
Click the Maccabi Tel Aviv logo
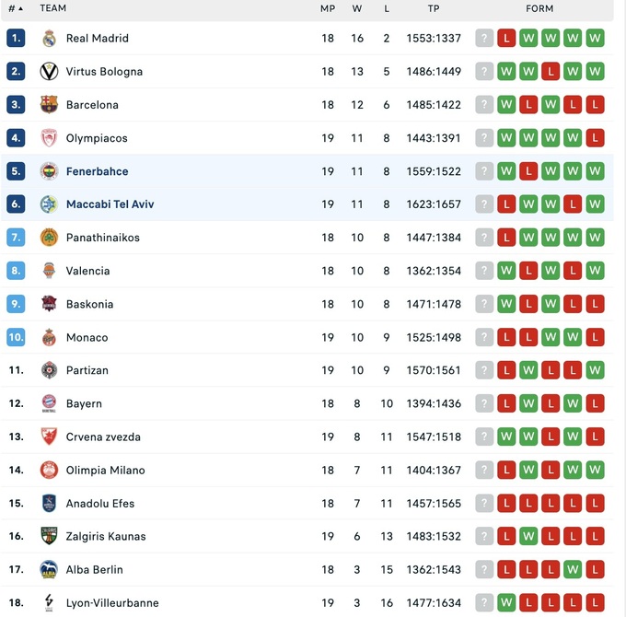[x=49, y=204]
